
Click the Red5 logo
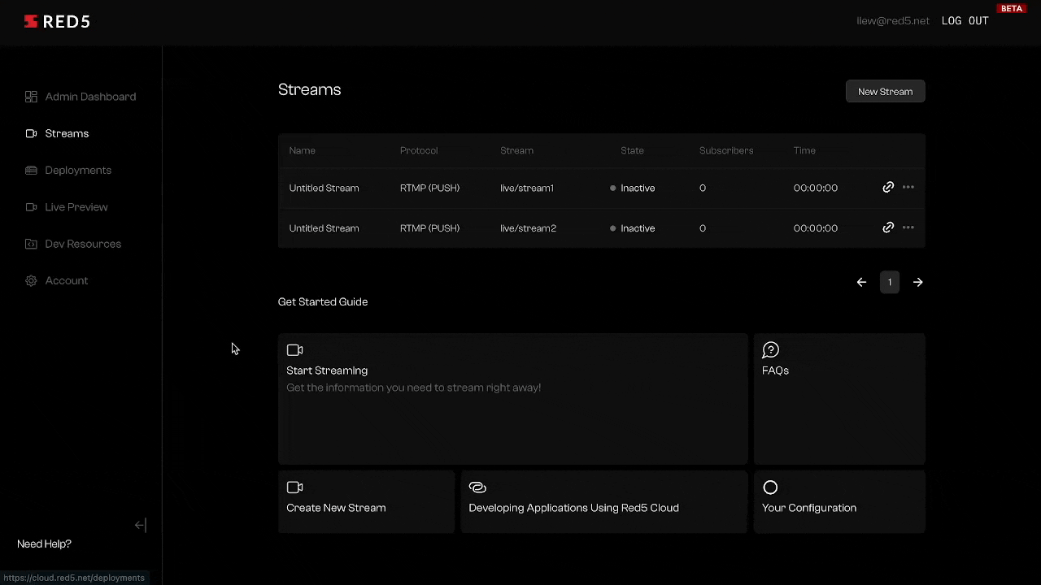coord(57,22)
